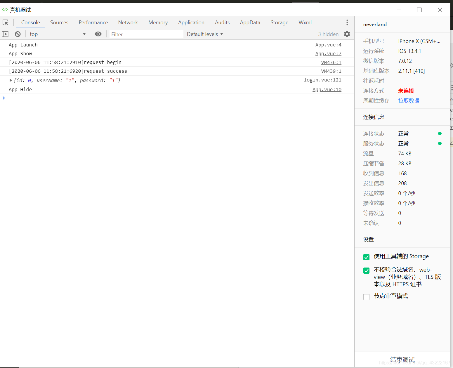This screenshot has height=368, width=453.
Task: Open source link VM439:1
Action: pos(331,71)
